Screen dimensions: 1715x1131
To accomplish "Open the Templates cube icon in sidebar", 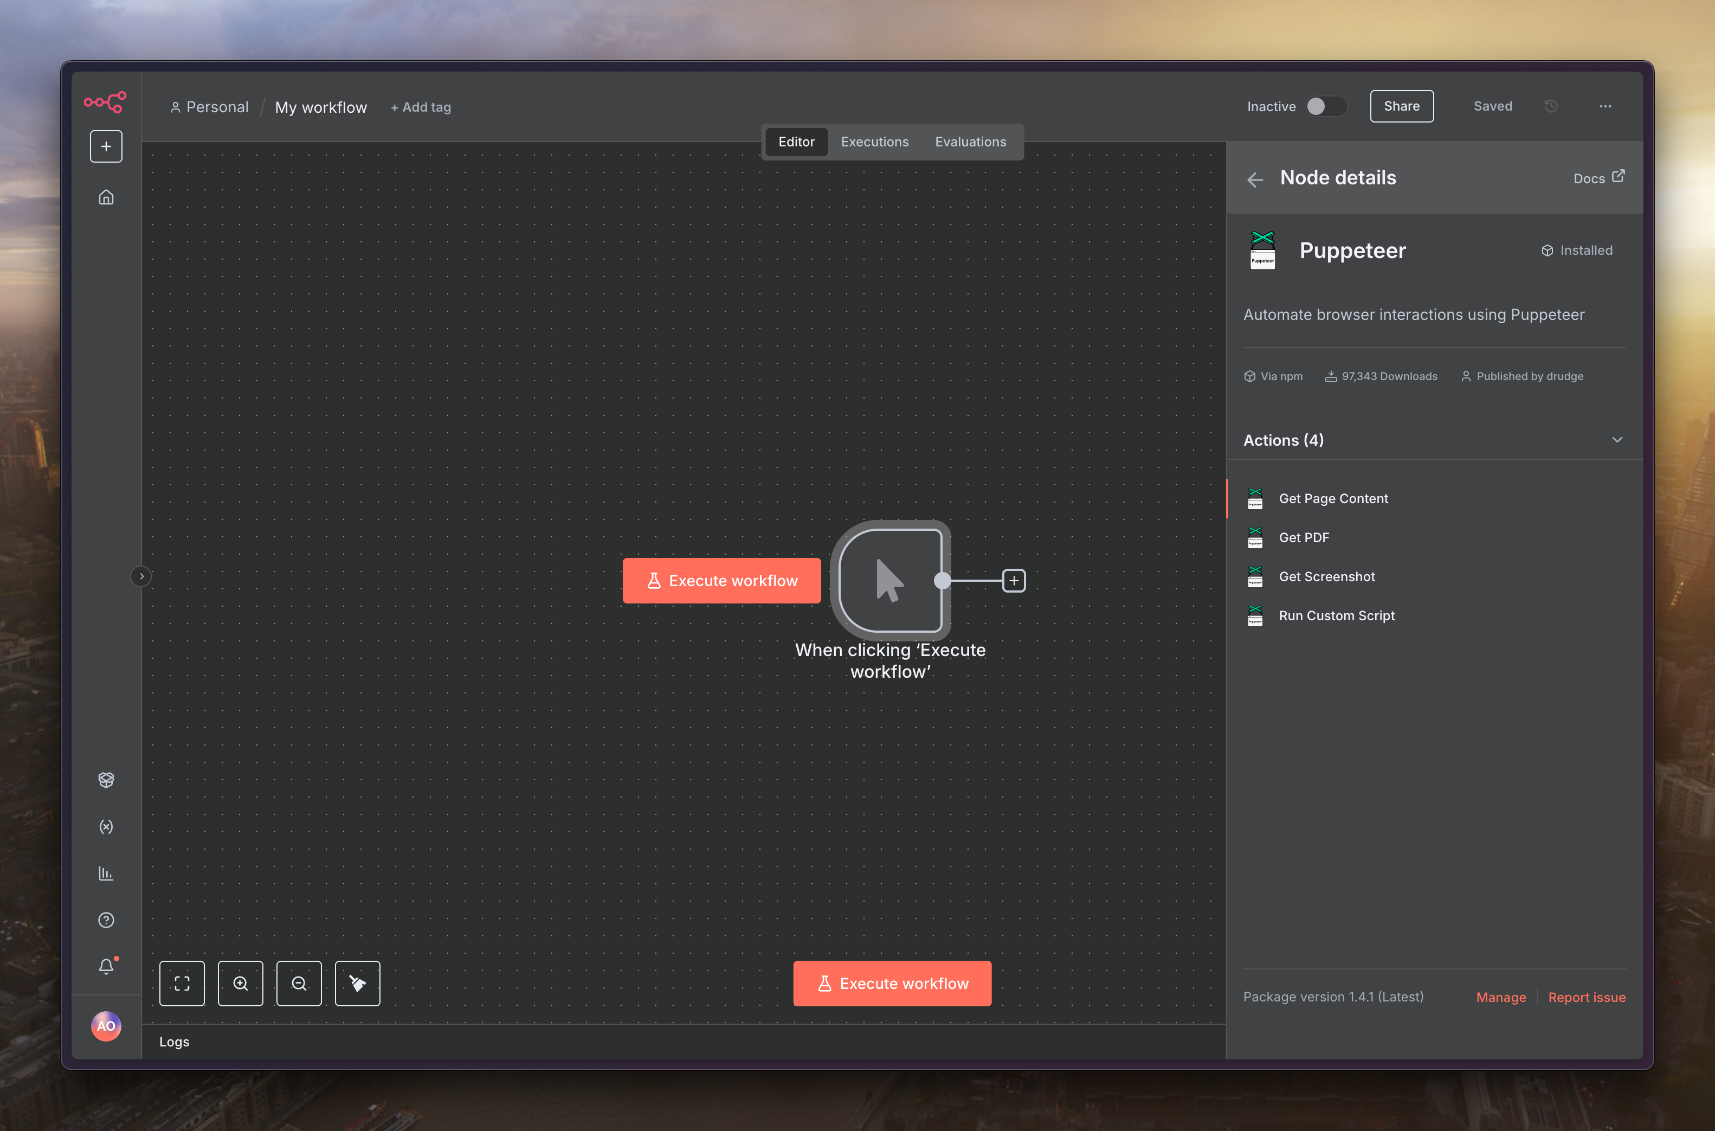I will pos(106,780).
